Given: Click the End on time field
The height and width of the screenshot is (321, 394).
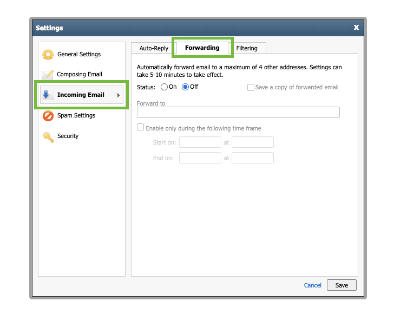Looking at the screenshot, I should tap(253, 158).
